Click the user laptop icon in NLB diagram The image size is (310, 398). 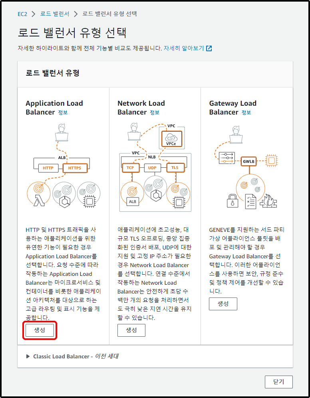[x=134, y=131]
